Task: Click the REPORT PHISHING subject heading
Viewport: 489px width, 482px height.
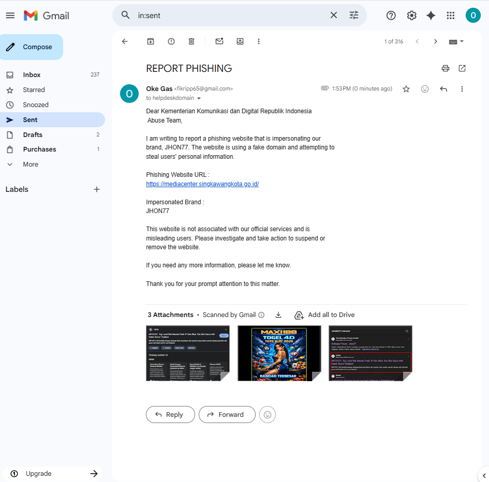Action: (189, 69)
